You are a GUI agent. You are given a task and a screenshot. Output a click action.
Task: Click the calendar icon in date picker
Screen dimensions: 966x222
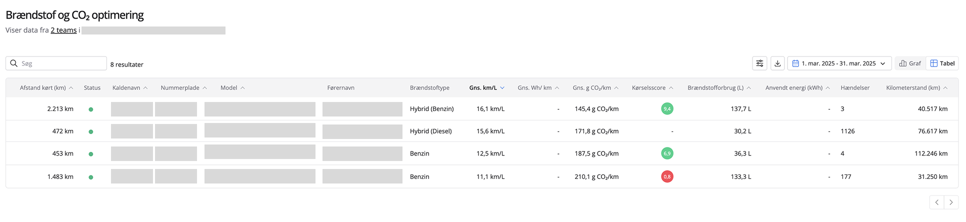click(795, 63)
